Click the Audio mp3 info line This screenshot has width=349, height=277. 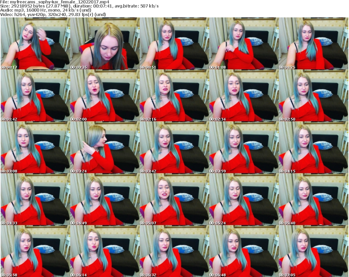[46, 10]
